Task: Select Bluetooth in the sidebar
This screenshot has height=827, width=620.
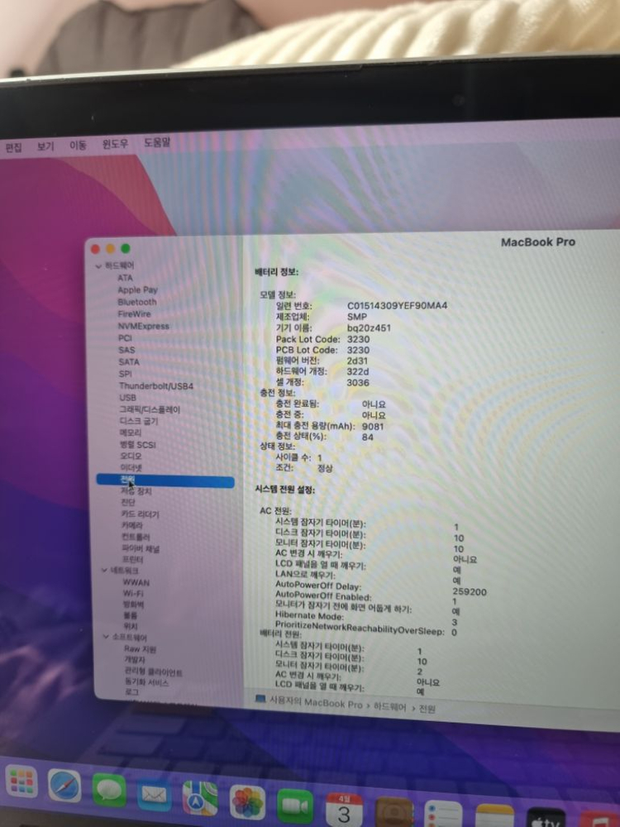Action: coord(137,302)
